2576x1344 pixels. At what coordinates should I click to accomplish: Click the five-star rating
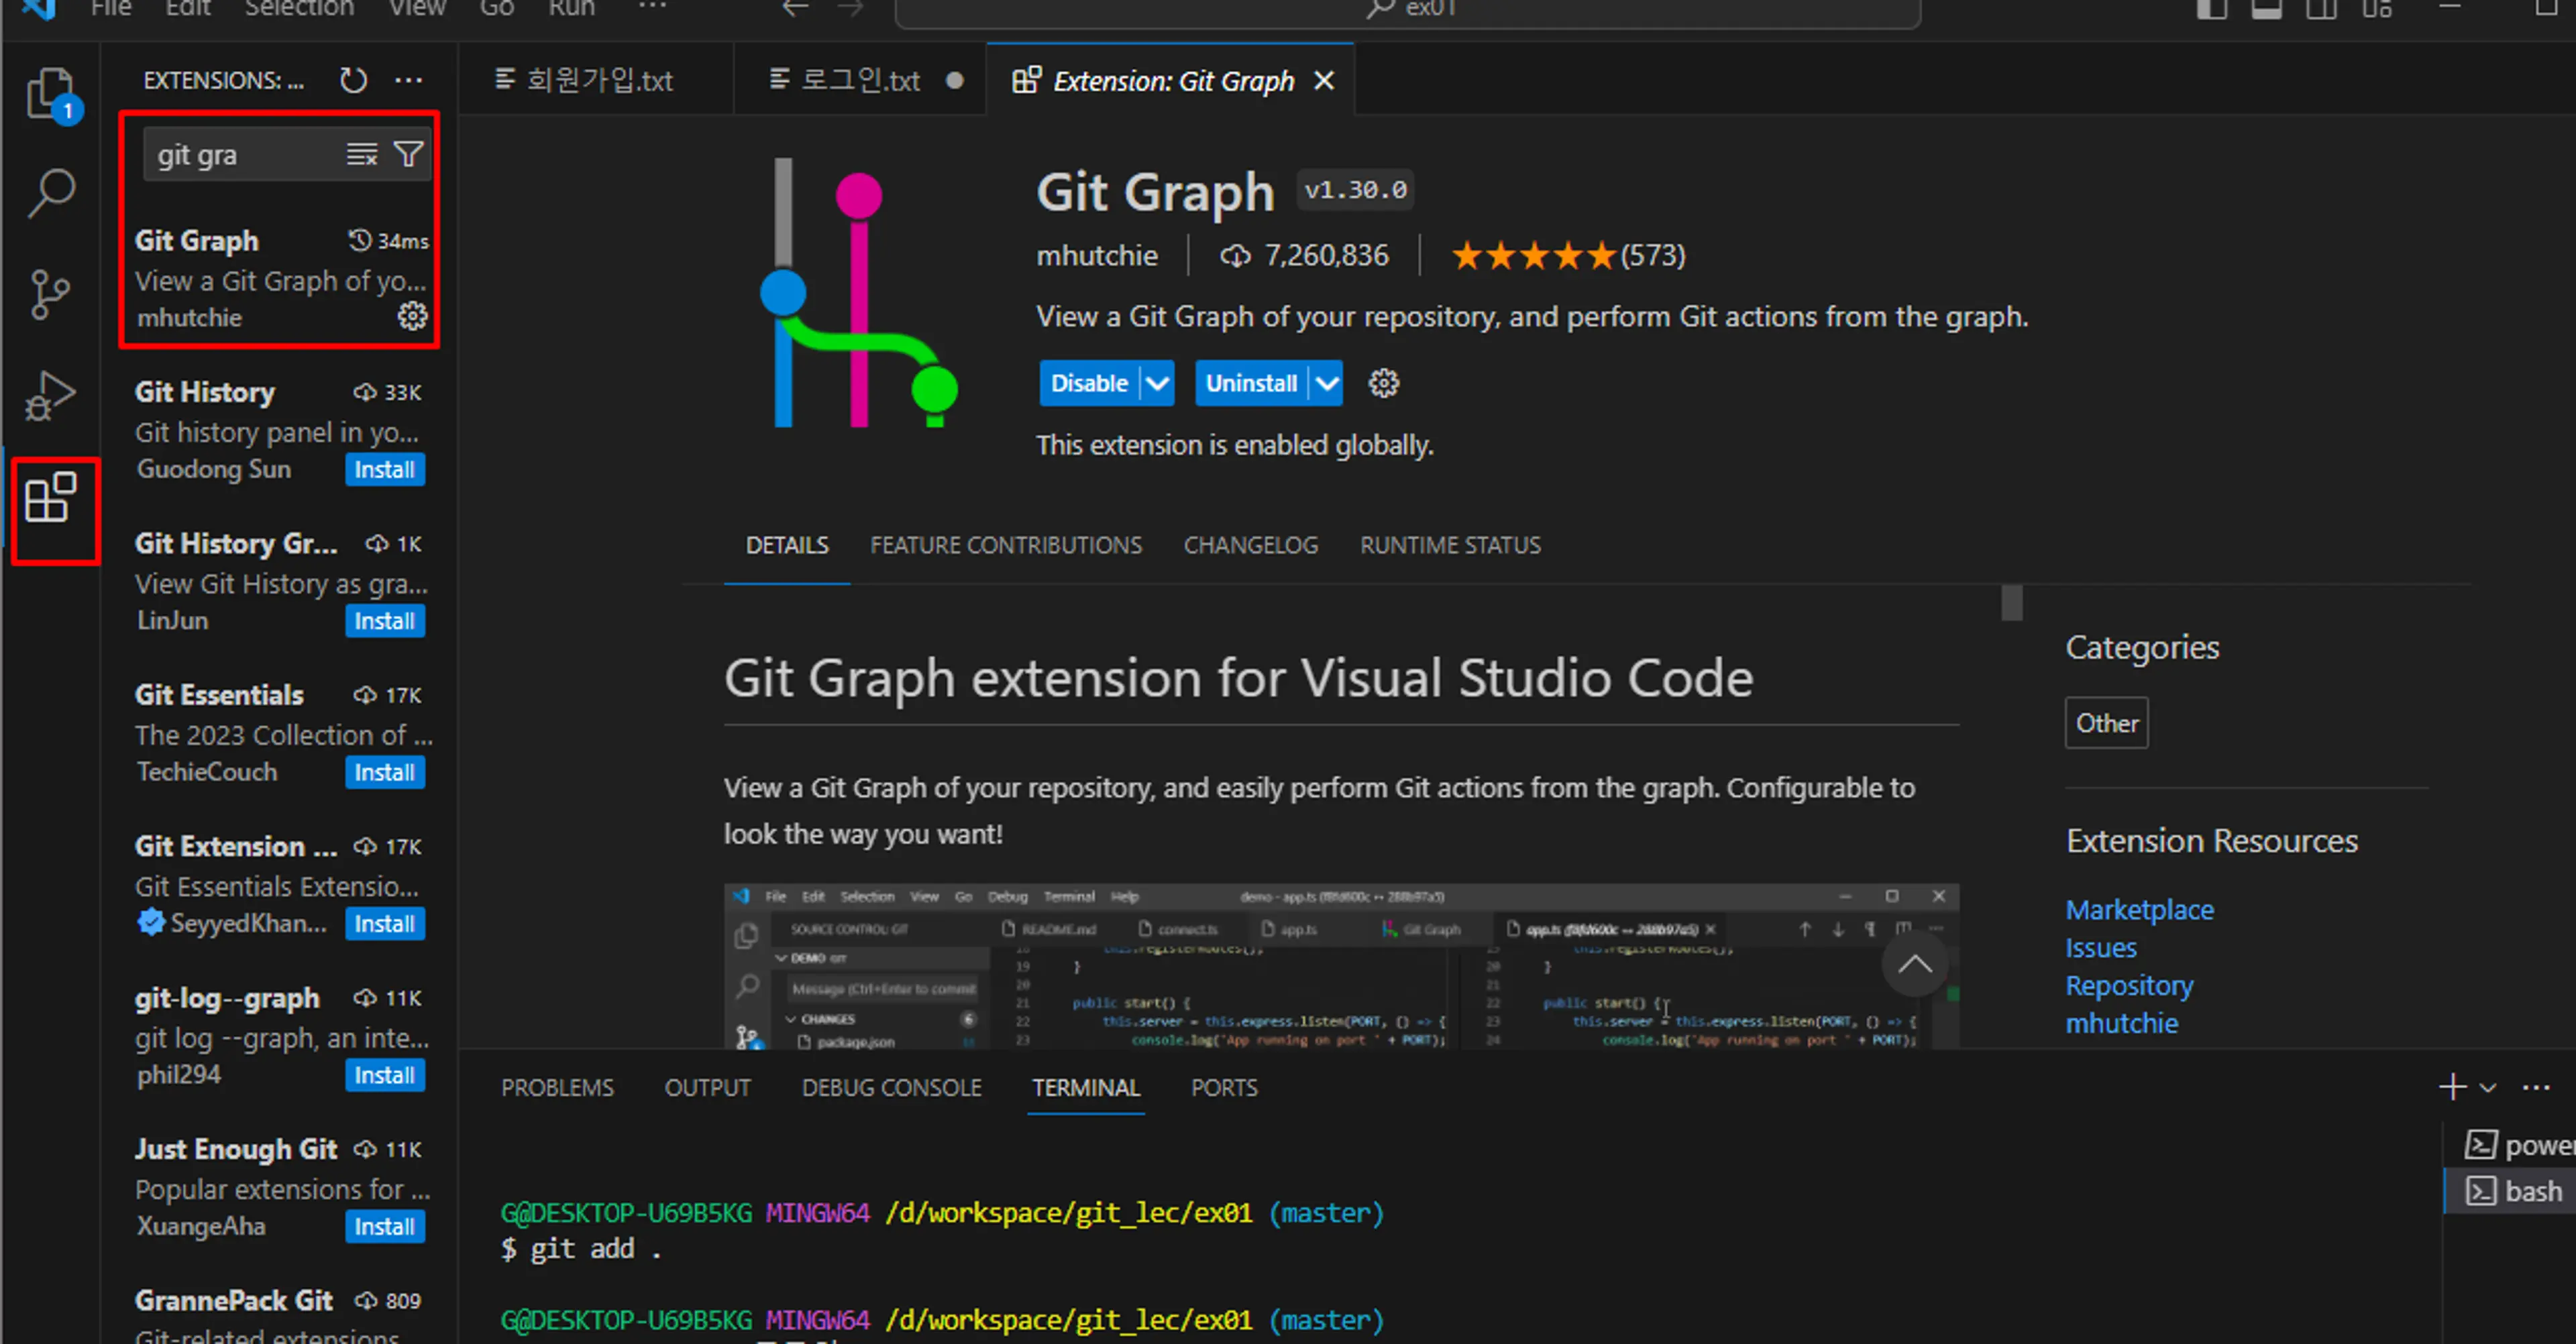pyautogui.click(x=1533, y=256)
